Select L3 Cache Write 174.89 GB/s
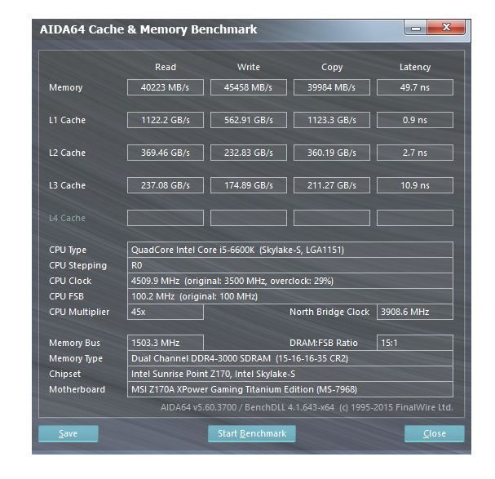Image resolution: width=495 pixels, height=479 pixels. (x=249, y=185)
